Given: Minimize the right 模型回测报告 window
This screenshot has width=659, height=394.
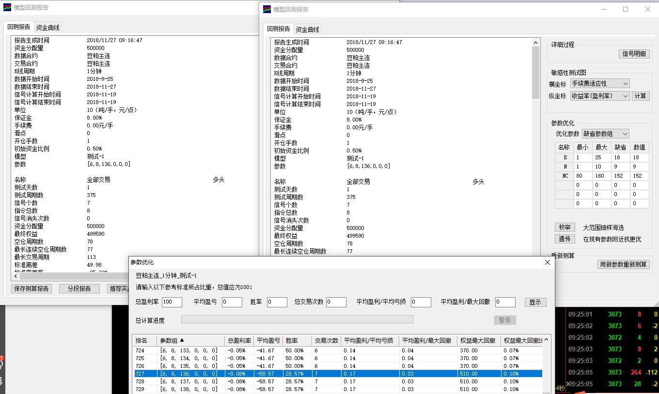Looking at the screenshot, I should coord(603,9).
